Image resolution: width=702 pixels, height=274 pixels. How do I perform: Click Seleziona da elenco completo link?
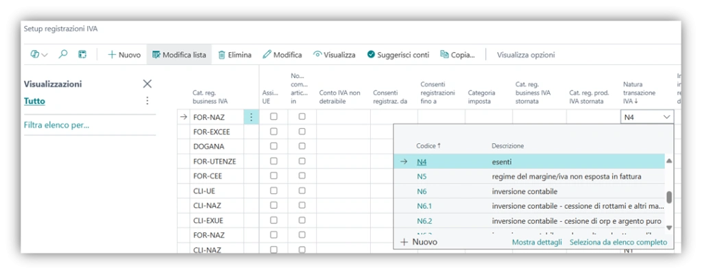tap(618, 242)
